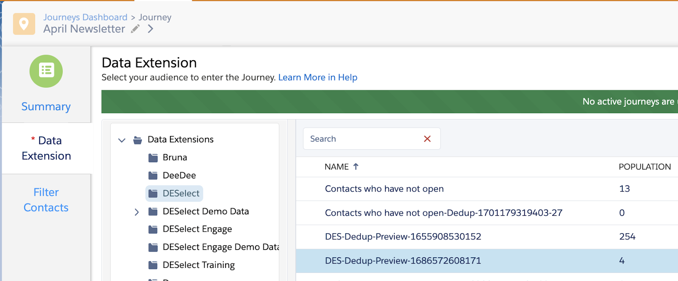Screen dimensions: 678x281
Task: Click the Data Extensions root folder icon
Action: point(137,140)
